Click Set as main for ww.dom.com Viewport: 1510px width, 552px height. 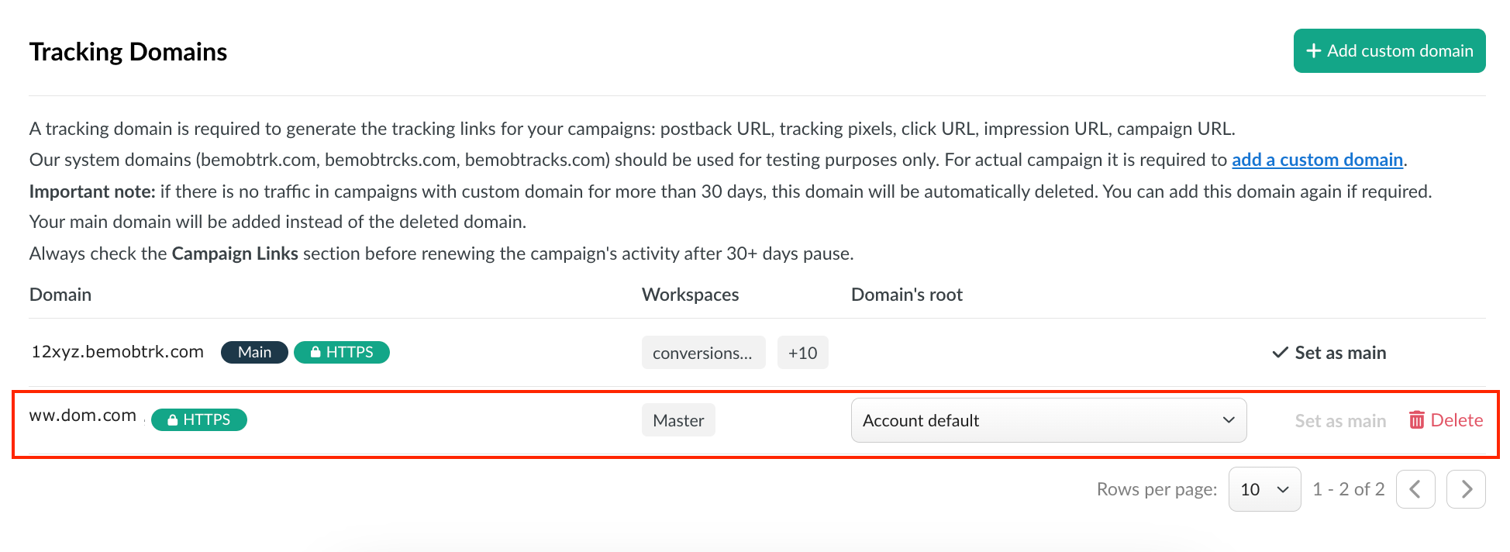click(x=1340, y=421)
